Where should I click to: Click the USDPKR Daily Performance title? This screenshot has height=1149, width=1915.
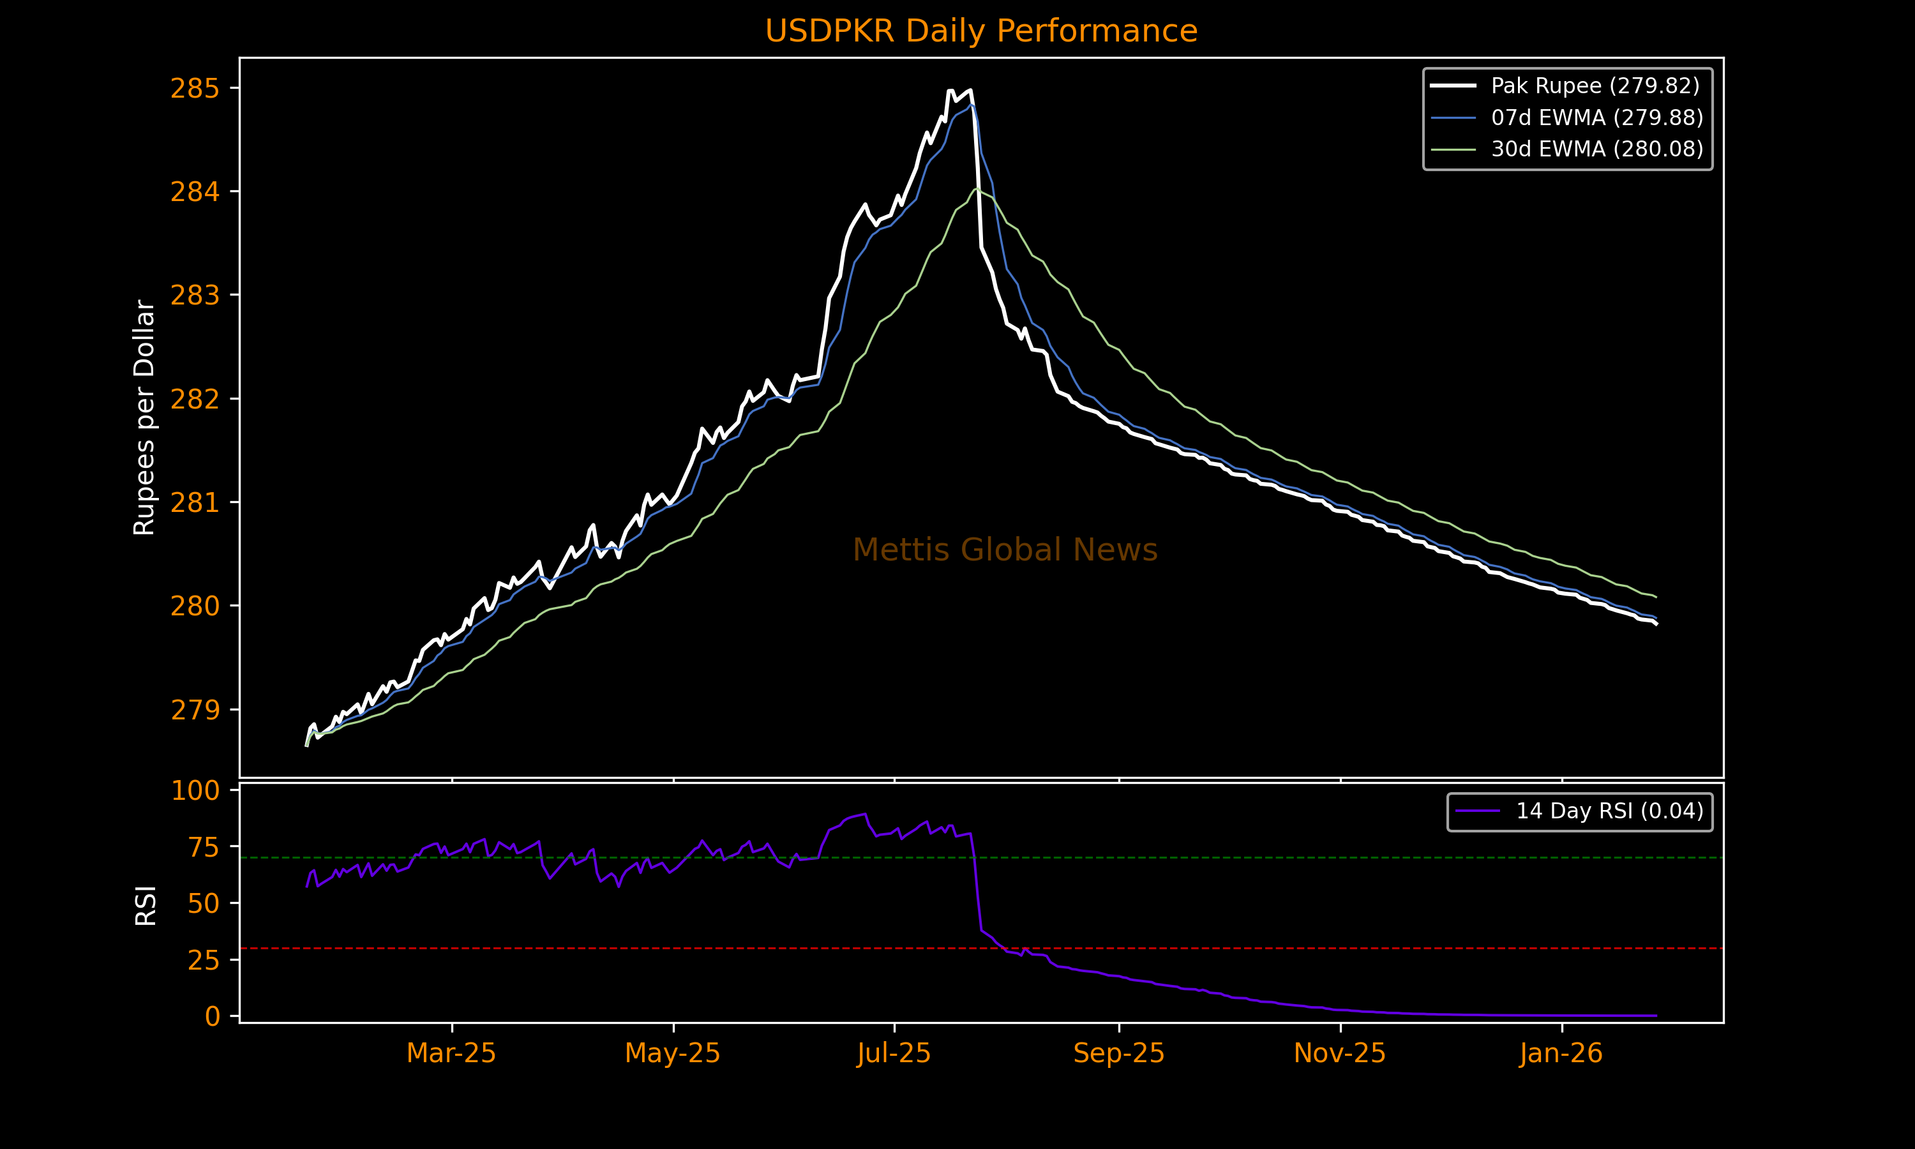980,32
